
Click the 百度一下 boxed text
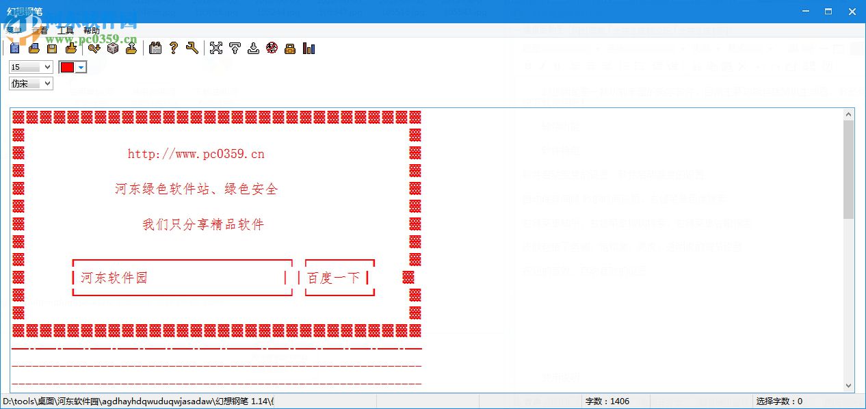[x=333, y=278]
